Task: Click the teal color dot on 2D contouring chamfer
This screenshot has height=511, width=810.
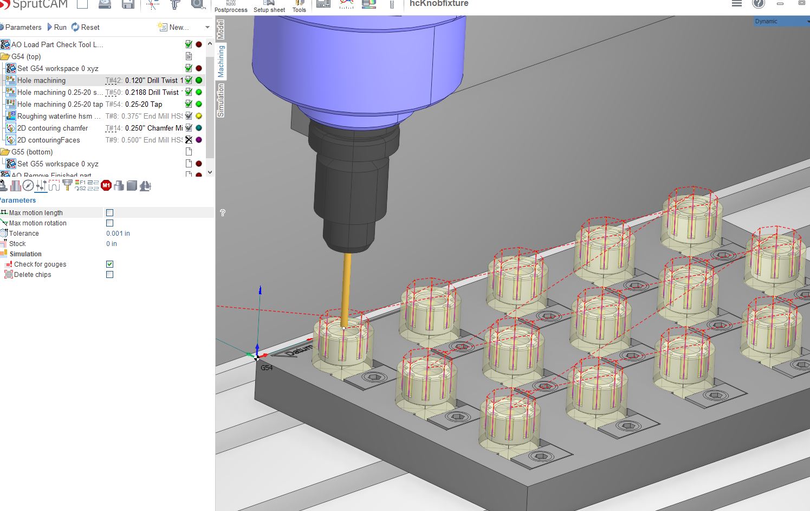Action: [x=199, y=128]
